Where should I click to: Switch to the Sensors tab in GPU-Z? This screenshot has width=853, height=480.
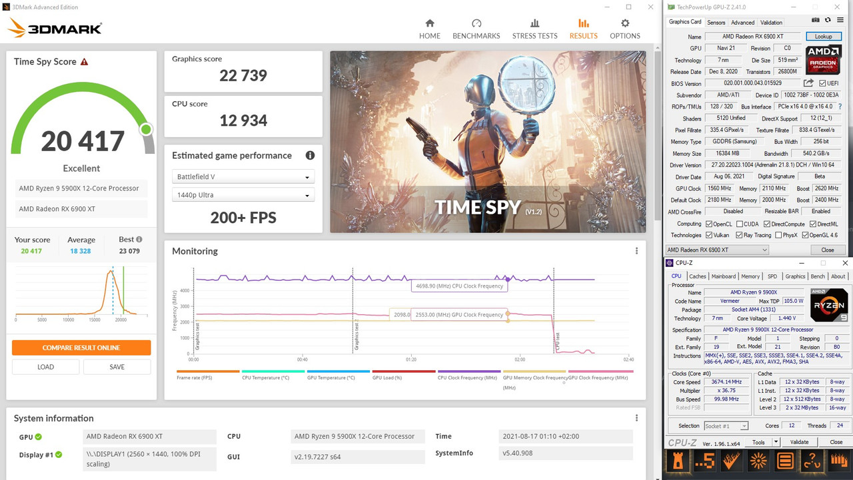point(716,22)
